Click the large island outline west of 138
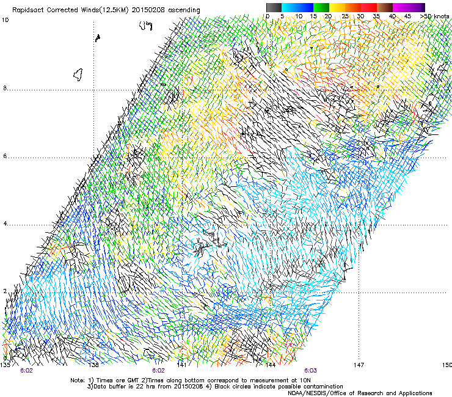 78,75
